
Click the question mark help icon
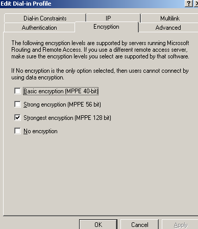click(x=189, y=4)
